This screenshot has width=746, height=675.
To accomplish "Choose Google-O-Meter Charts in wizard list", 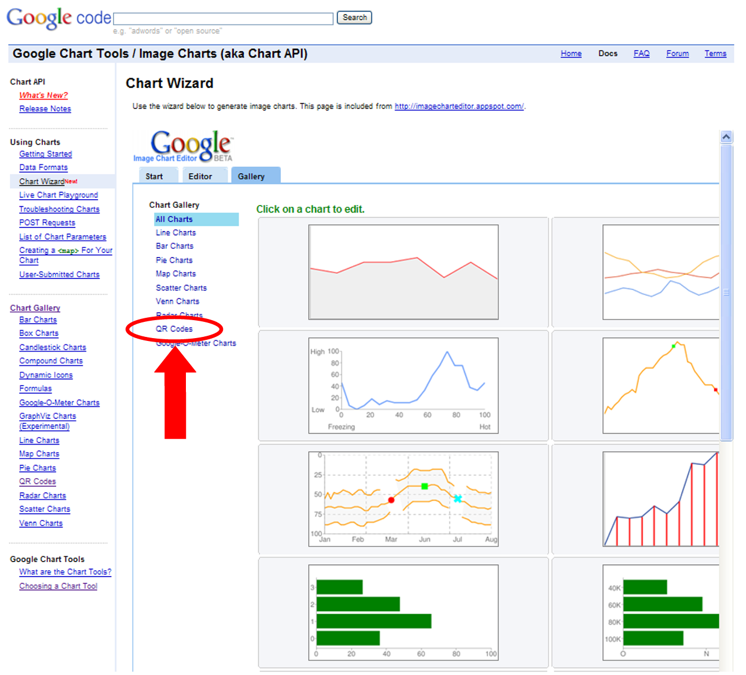I will (x=196, y=343).
